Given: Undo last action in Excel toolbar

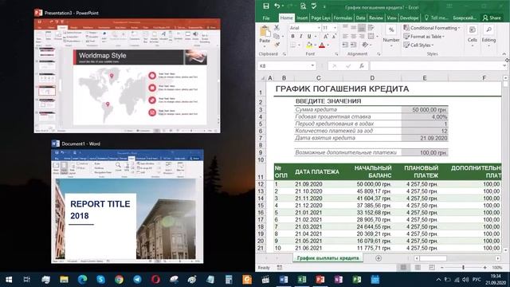Looking at the screenshot, I should (277, 6).
